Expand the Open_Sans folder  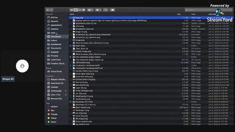pos(70,46)
